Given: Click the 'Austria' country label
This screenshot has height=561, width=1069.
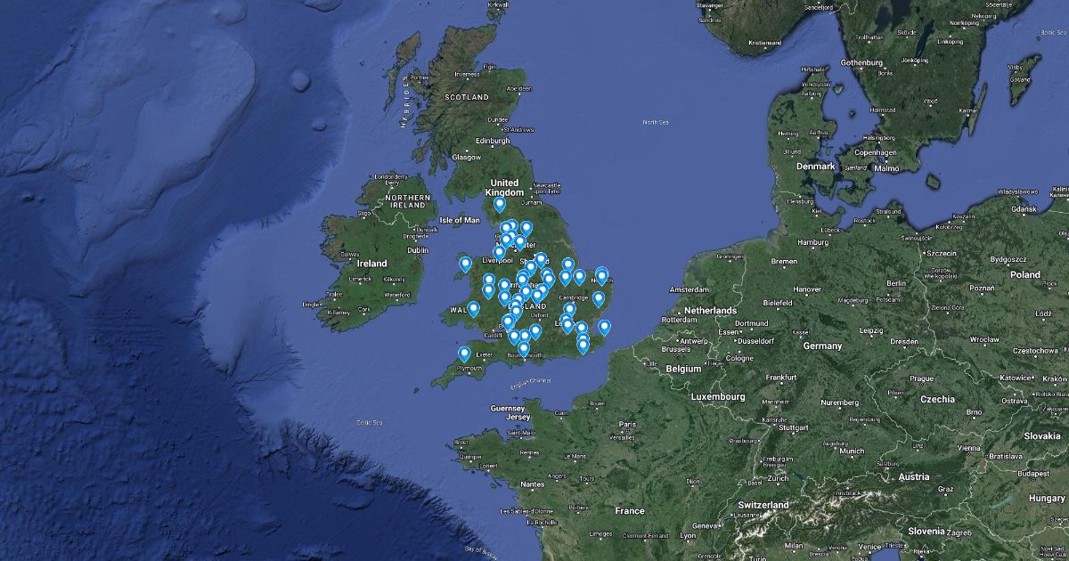Looking at the screenshot, I should [x=914, y=477].
